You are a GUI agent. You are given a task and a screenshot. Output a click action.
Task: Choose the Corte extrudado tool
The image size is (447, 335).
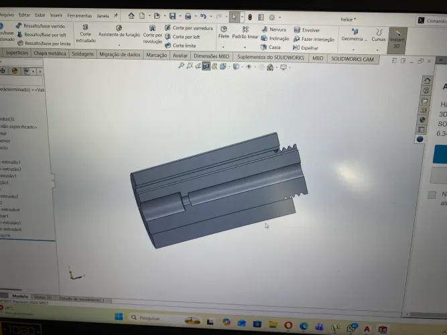(86, 33)
